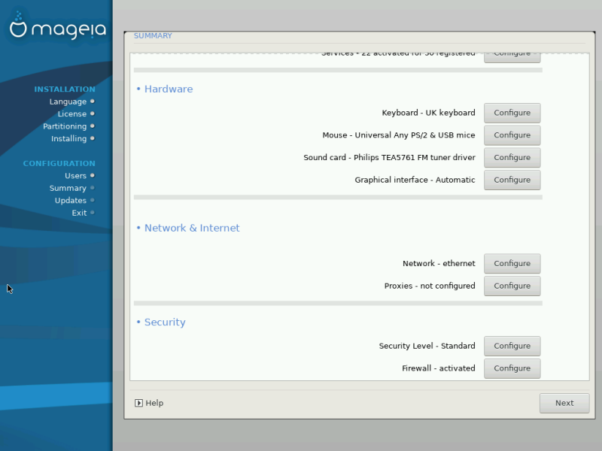Click the SUMMARY title text
The width and height of the screenshot is (602, 451).
pos(153,35)
